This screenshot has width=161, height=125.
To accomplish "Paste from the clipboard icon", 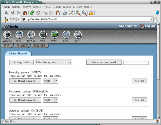I will point(58,13).
